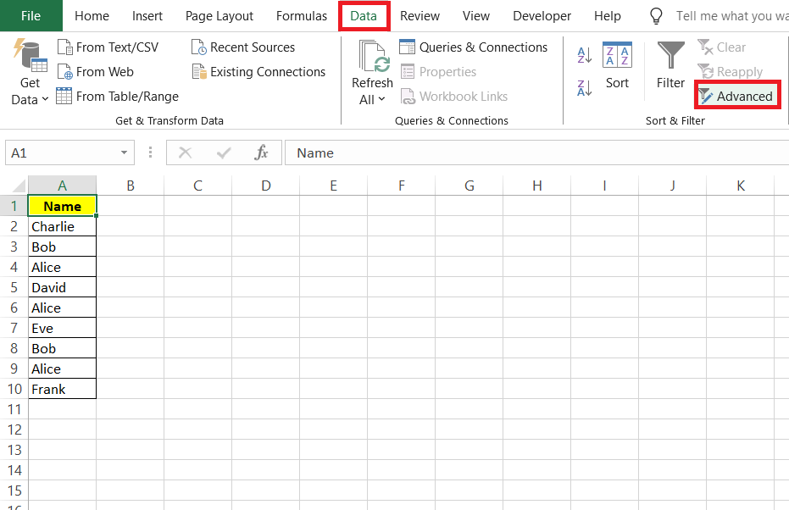Show Queries & Connections pane
The height and width of the screenshot is (510, 789).
(473, 47)
